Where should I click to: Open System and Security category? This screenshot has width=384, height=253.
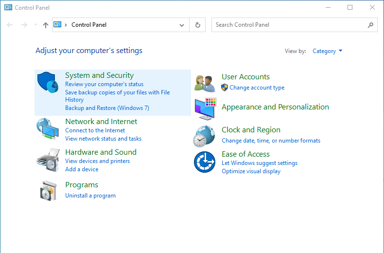tap(100, 75)
